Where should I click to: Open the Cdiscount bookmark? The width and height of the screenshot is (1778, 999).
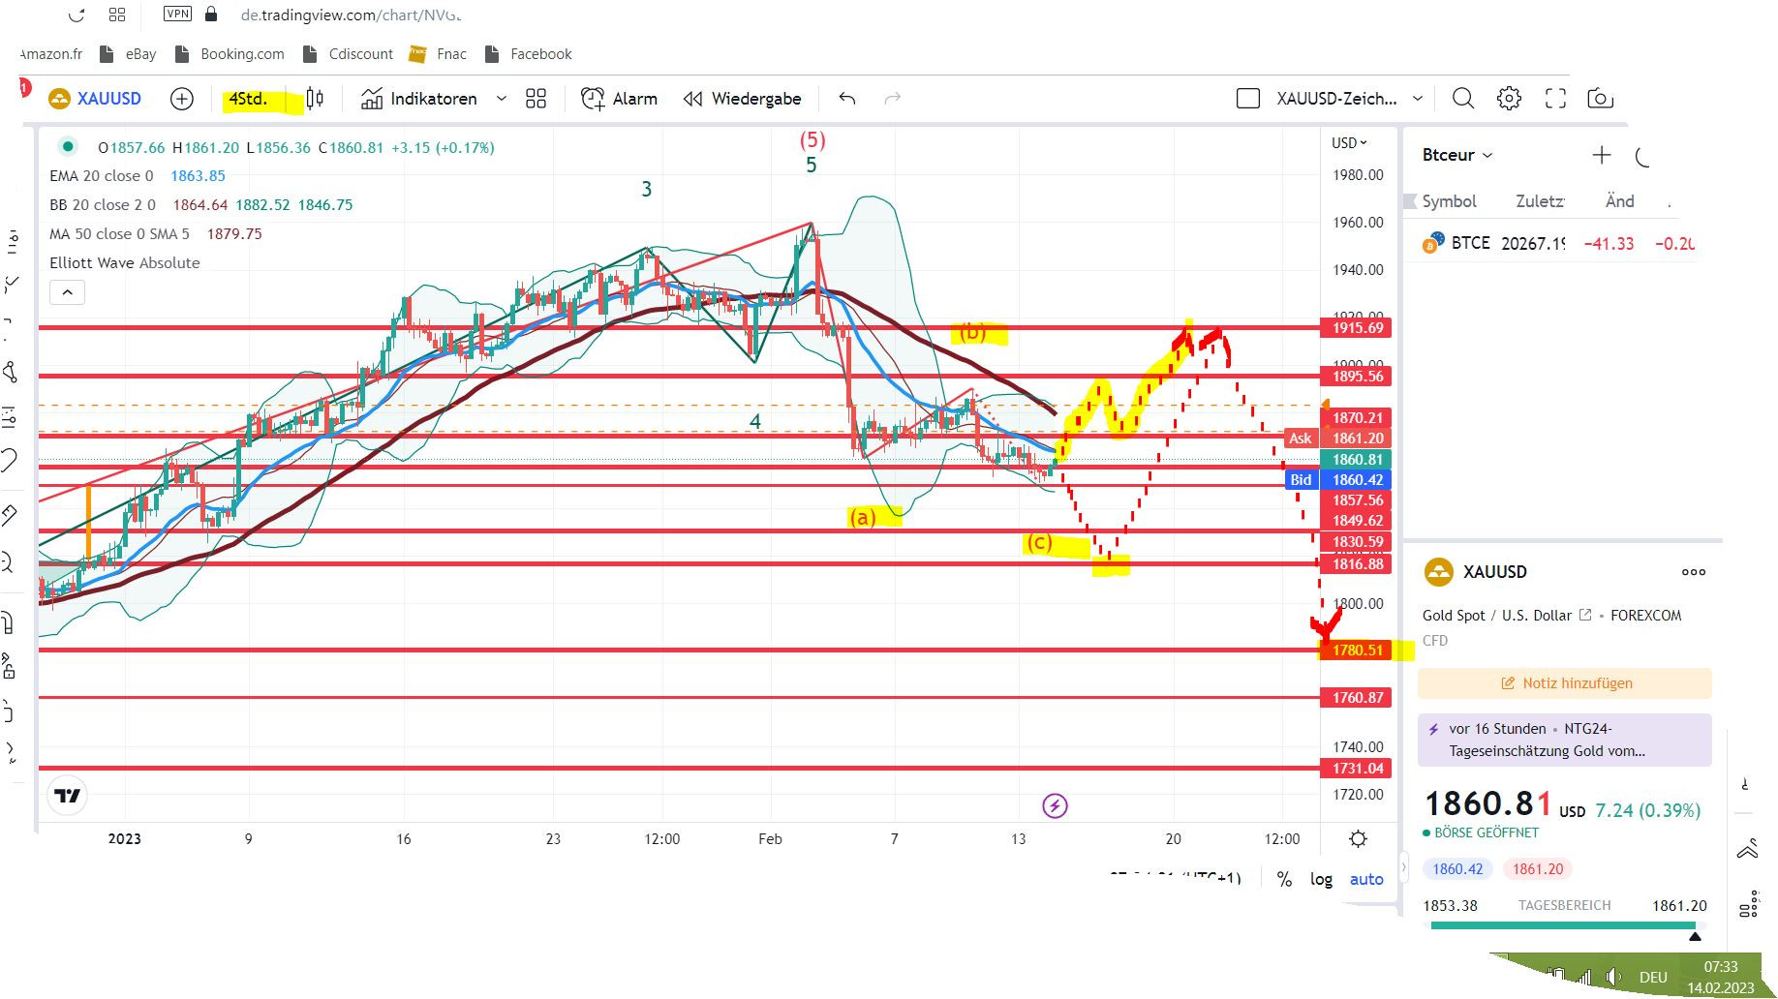point(348,54)
